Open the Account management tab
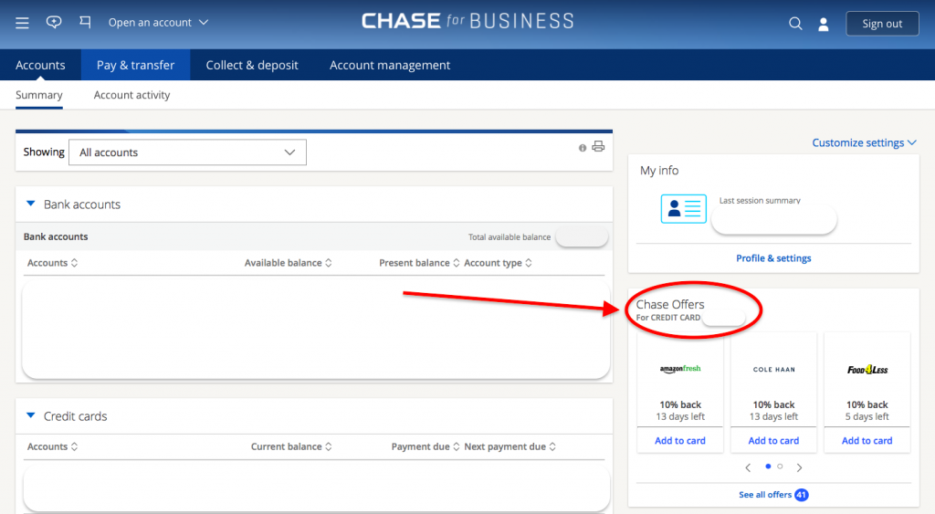This screenshot has width=935, height=514. (x=390, y=65)
